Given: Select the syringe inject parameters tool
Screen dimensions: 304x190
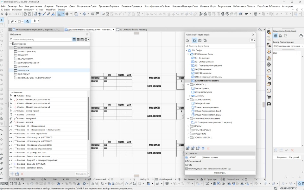Looking at the screenshot, I should [x=48, y=14].
